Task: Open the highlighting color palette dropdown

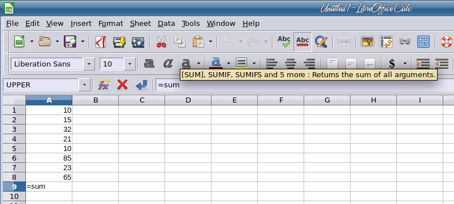Action: (254, 64)
